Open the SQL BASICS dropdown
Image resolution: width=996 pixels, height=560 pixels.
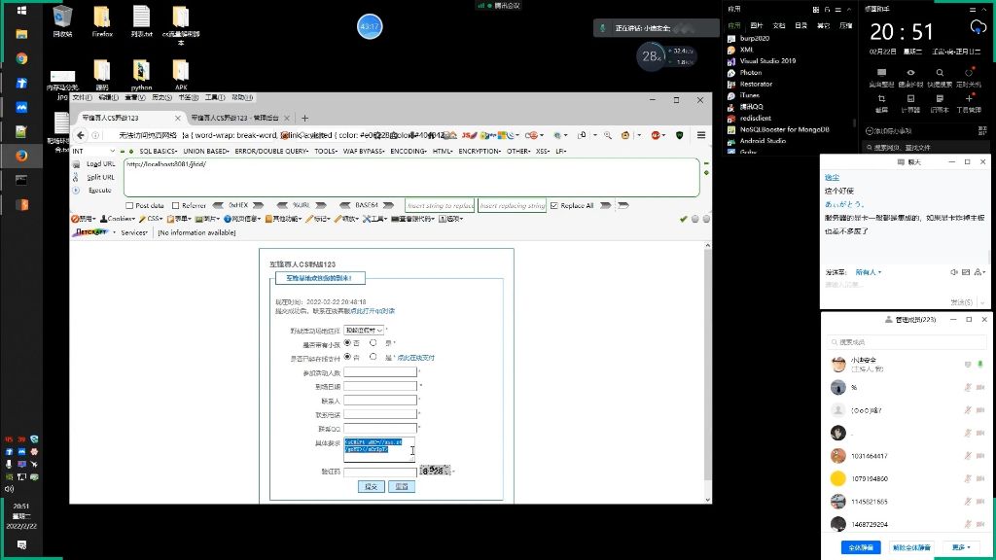[x=158, y=151]
